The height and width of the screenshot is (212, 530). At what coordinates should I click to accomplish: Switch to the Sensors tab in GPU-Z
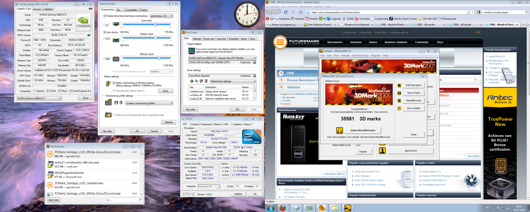coord(37,9)
